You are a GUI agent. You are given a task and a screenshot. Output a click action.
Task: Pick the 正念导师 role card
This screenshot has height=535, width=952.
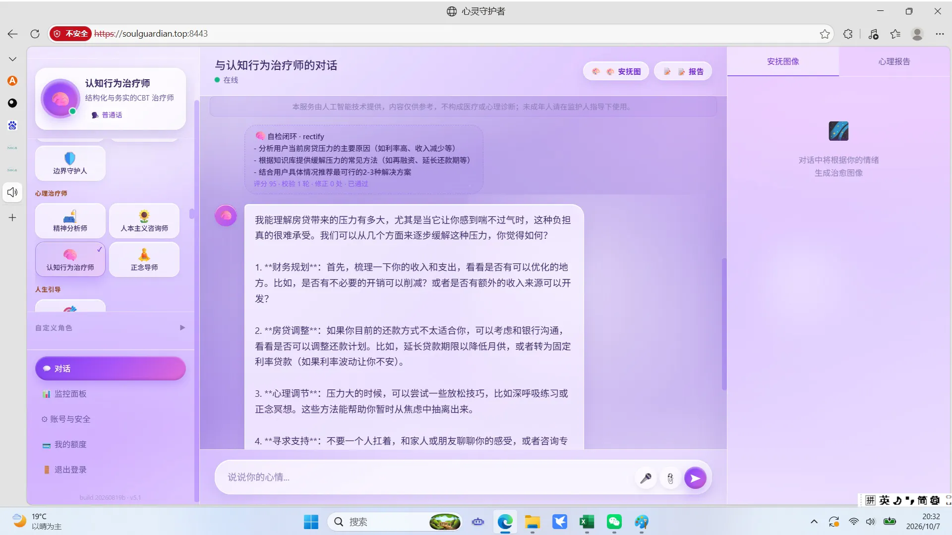(x=144, y=260)
